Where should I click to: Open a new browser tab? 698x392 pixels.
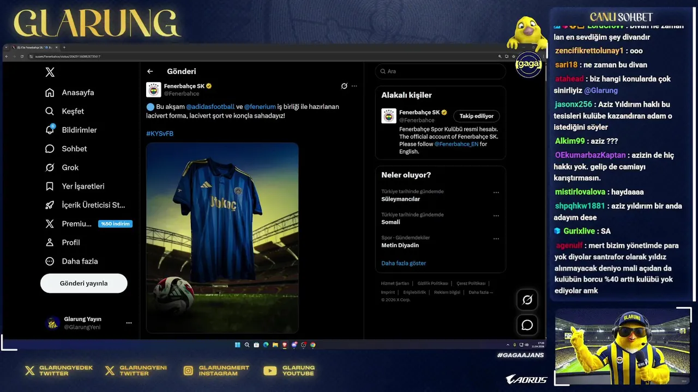tap(64, 47)
